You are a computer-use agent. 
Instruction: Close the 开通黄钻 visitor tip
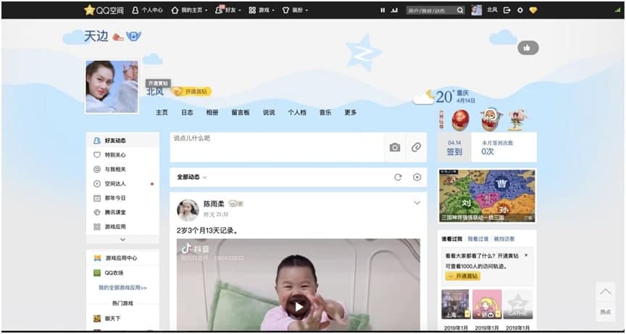[x=526, y=255]
